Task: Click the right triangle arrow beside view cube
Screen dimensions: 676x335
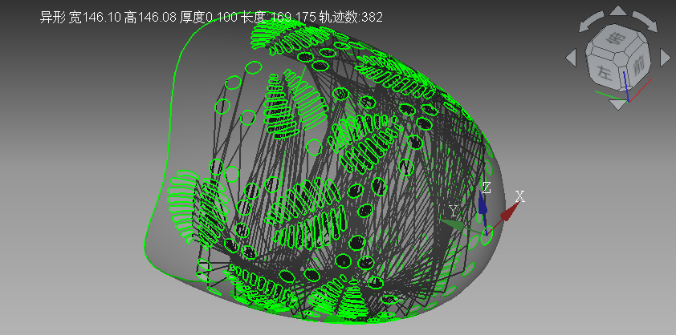Action: [665, 58]
